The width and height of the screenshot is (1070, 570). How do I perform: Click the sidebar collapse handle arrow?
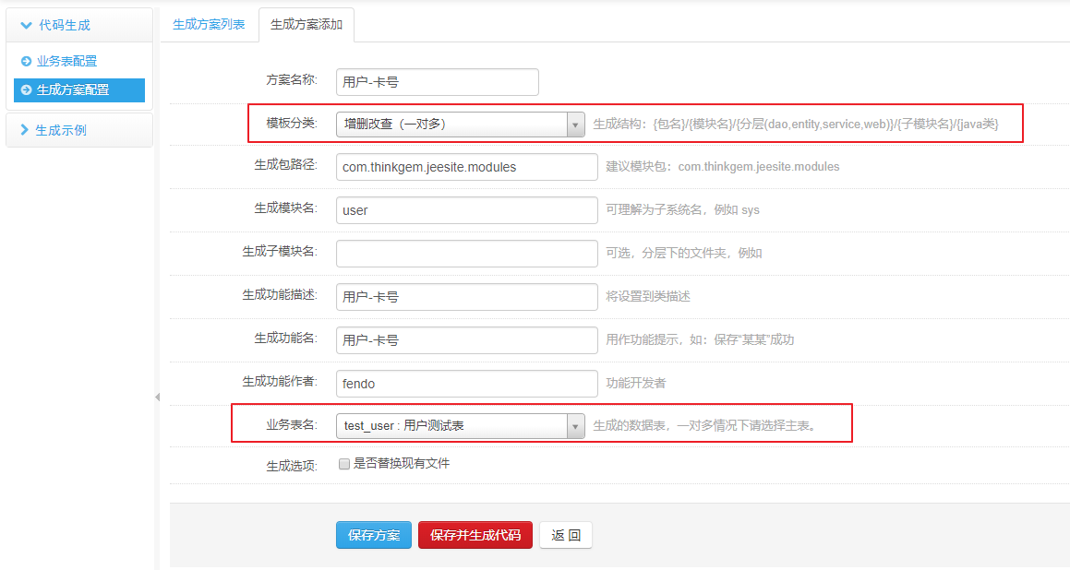click(157, 397)
